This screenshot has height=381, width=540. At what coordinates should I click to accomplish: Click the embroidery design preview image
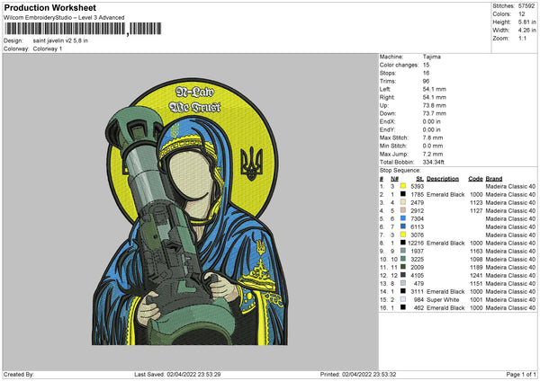[191, 211]
